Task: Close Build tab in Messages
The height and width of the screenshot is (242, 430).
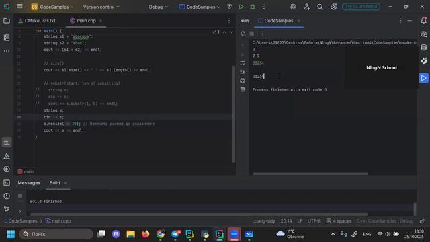Action: 66,183
